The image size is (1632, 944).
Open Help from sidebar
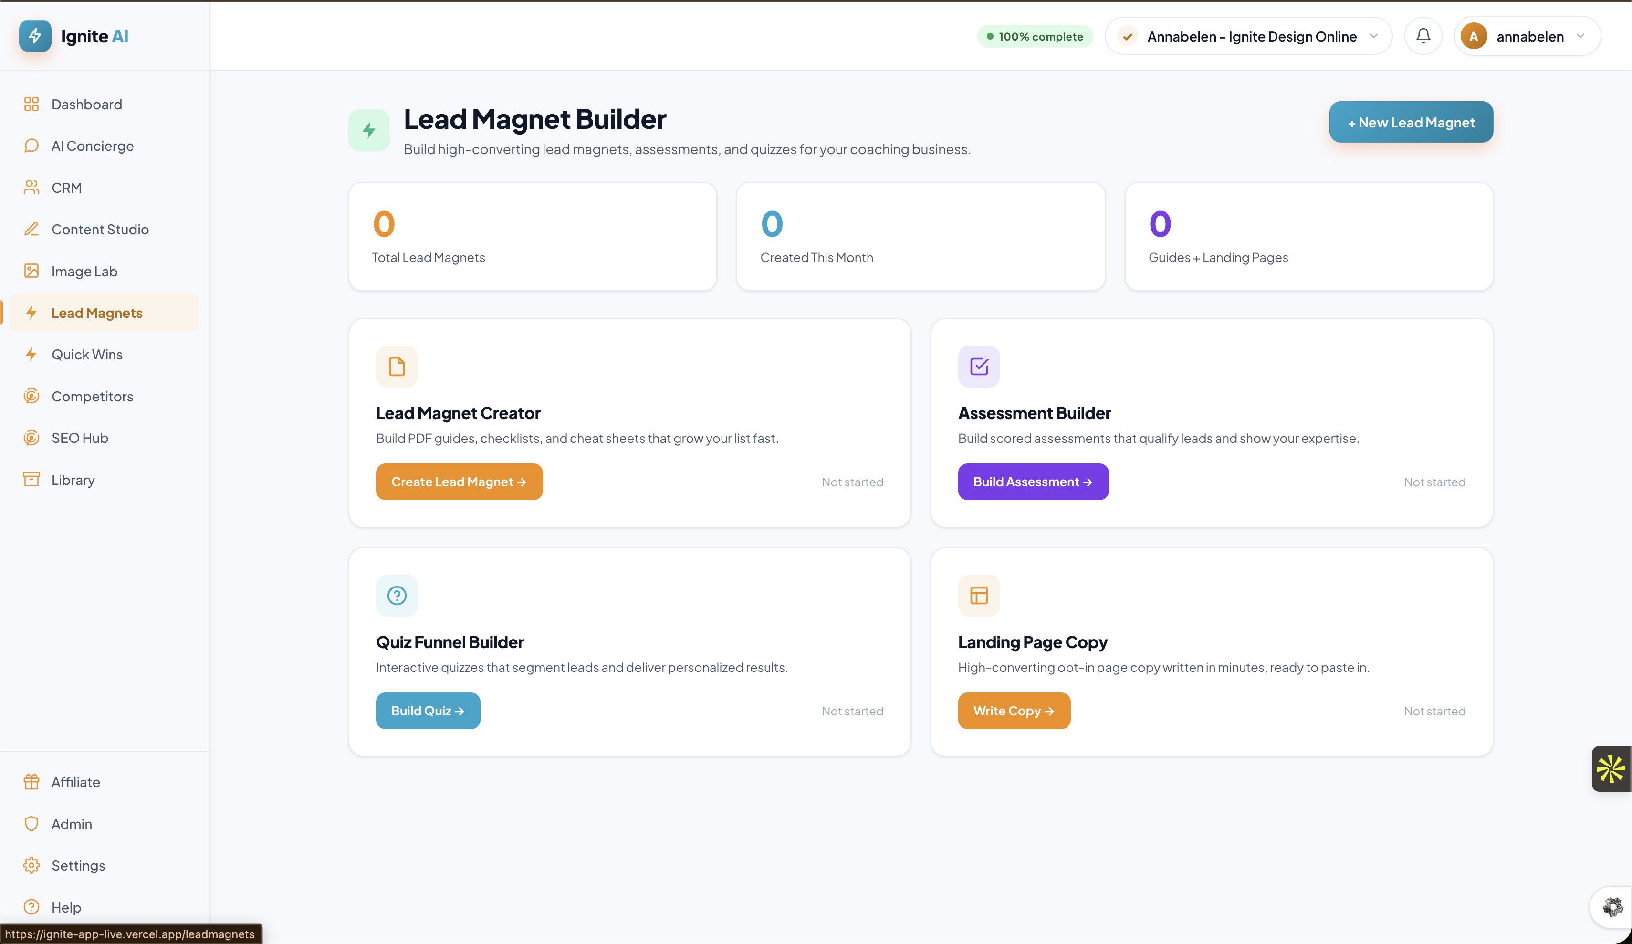pyautogui.click(x=104, y=907)
